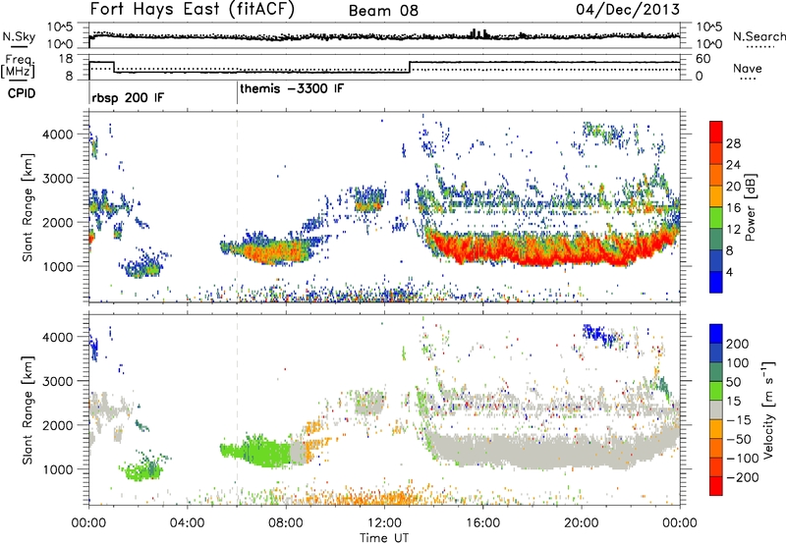This screenshot has width=786, height=544.
Task: Select the "-15" value on velocity colorbar
Action: 739,420
